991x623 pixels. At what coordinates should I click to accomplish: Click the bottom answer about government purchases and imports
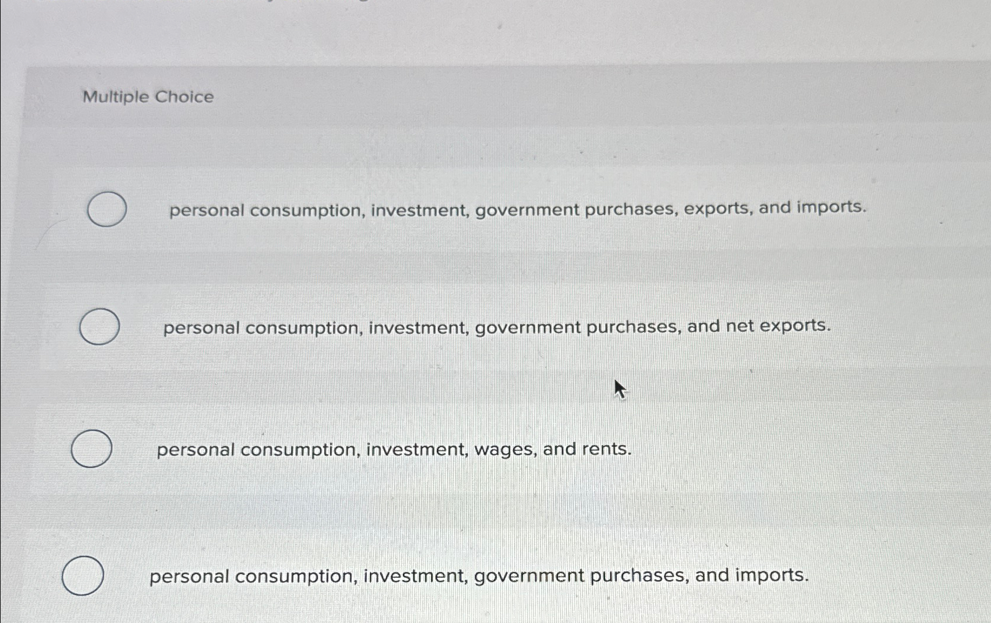pyautogui.click(x=478, y=575)
